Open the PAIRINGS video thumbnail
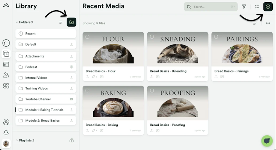The width and height of the screenshot is (276, 150). tap(242, 49)
